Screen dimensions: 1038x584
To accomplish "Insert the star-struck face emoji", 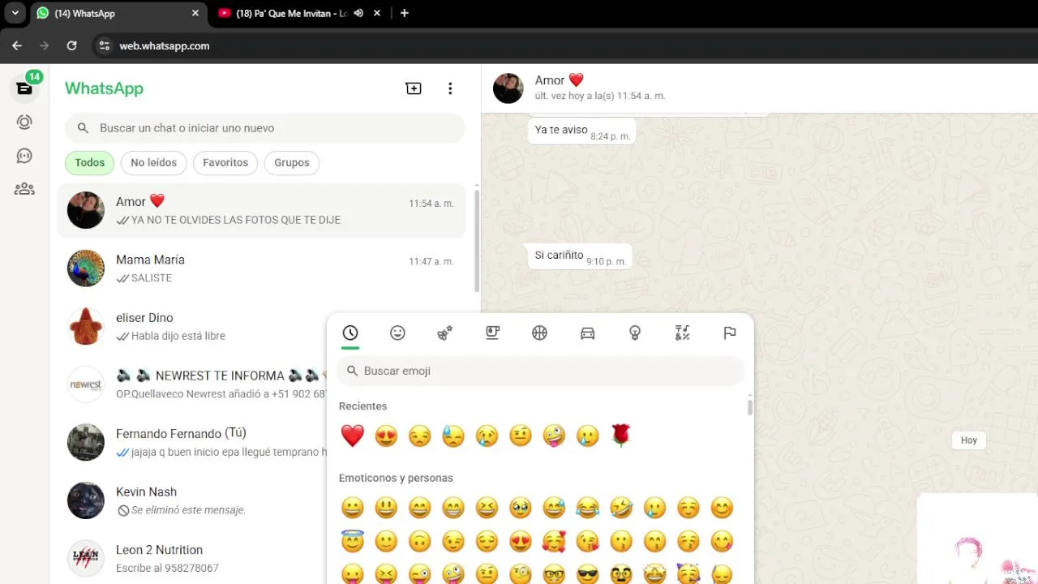I will (654, 574).
